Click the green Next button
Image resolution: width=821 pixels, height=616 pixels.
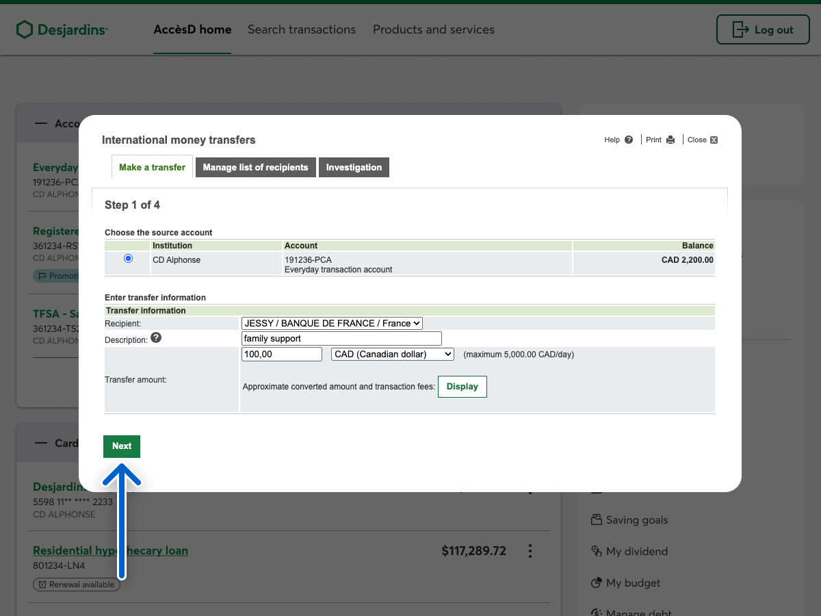tap(122, 446)
